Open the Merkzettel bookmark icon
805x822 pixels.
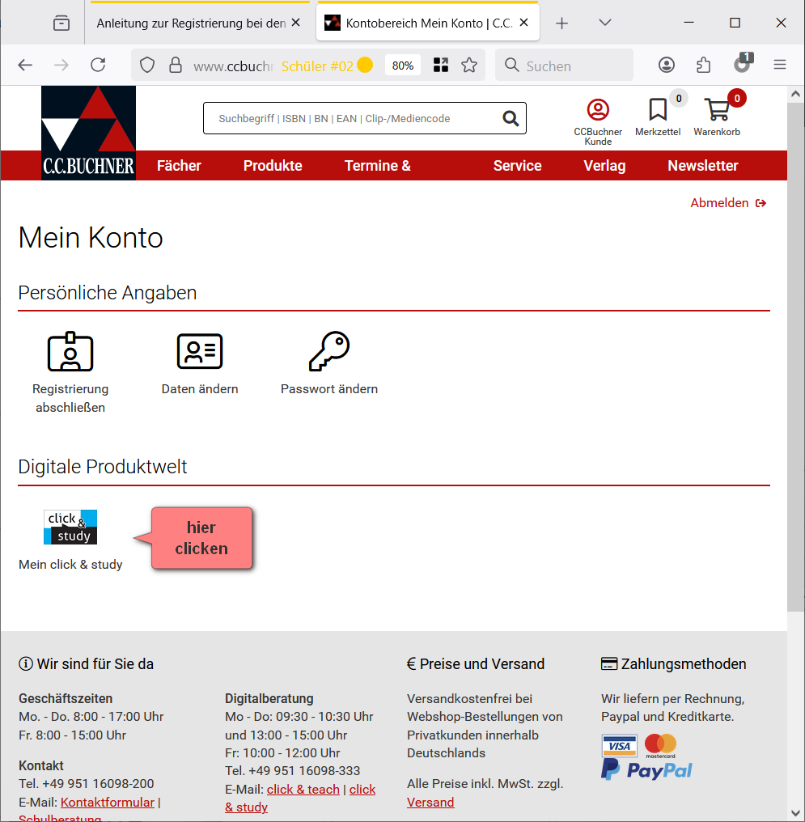point(658,109)
